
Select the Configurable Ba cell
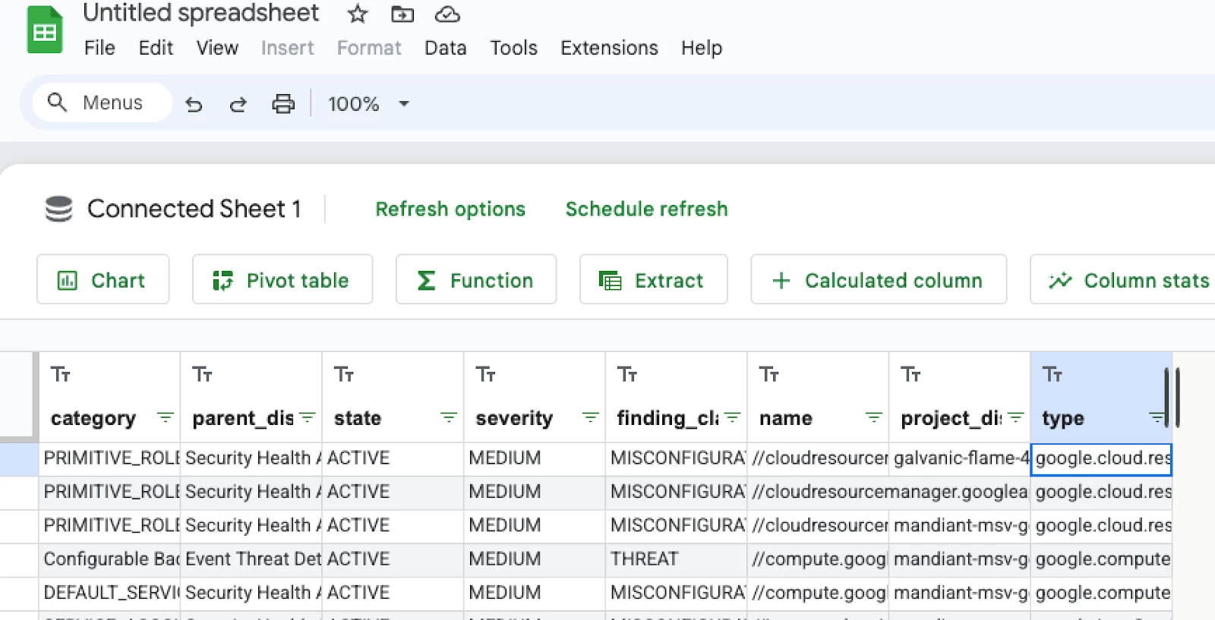pyautogui.click(x=109, y=559)
